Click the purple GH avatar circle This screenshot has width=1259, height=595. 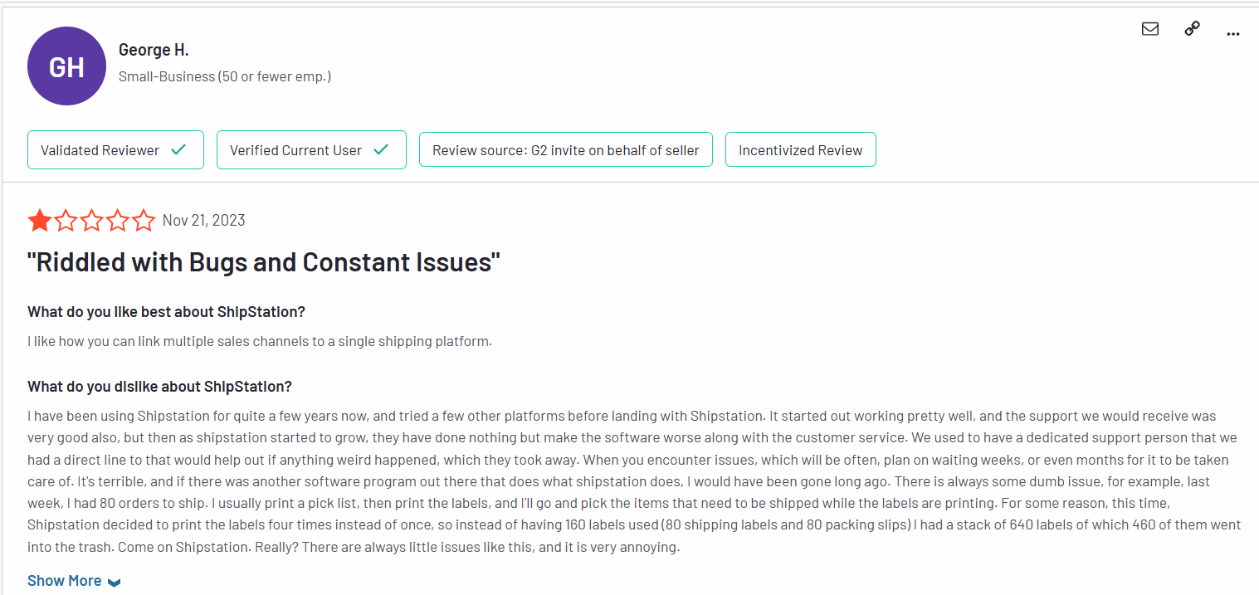click(x=66, y=66)
